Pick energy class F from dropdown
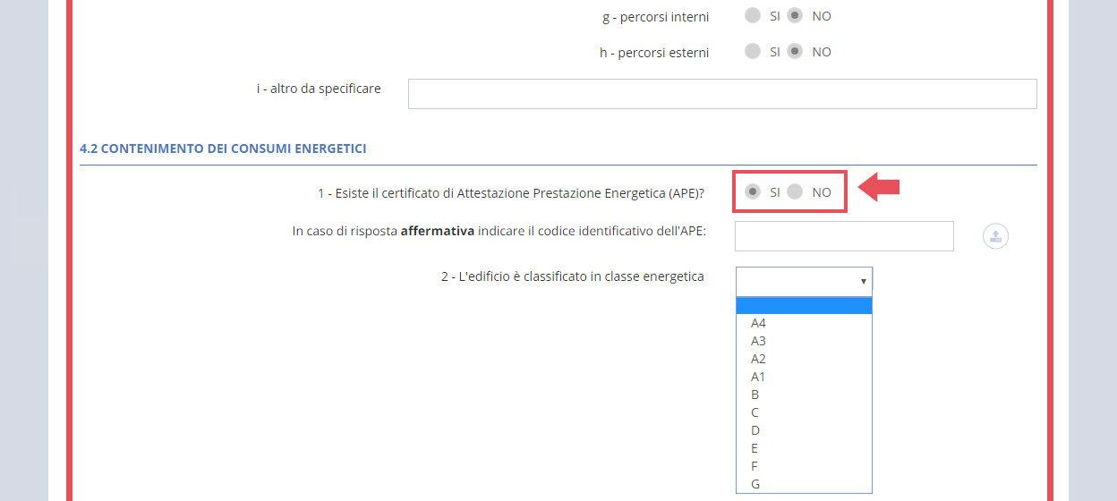The height and width of the screenshot is (501, 1117). 756,466
